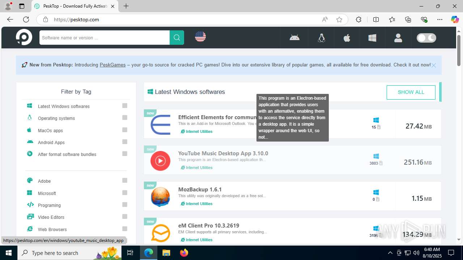
Task: Open the user account icon
Action: click(398, 38)
